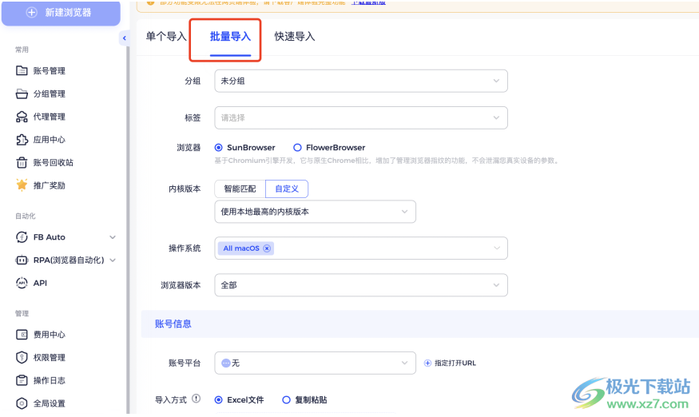This screenshot has width=699, height=417.
Task: Open 推广奖励 star icon
Action: 22,185
